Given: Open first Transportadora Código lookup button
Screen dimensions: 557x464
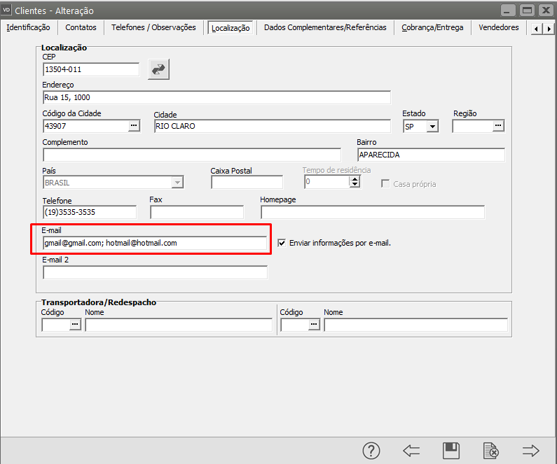Looking at the screenshot, I should click(x=75, y=325).
